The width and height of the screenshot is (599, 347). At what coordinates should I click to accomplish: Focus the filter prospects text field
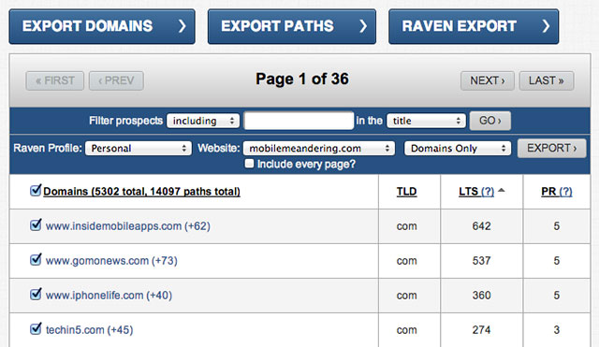click(x=299, y=121)
